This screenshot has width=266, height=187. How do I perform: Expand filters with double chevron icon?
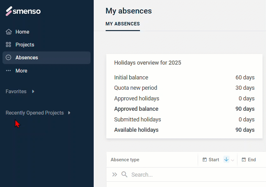pos(115,174)
